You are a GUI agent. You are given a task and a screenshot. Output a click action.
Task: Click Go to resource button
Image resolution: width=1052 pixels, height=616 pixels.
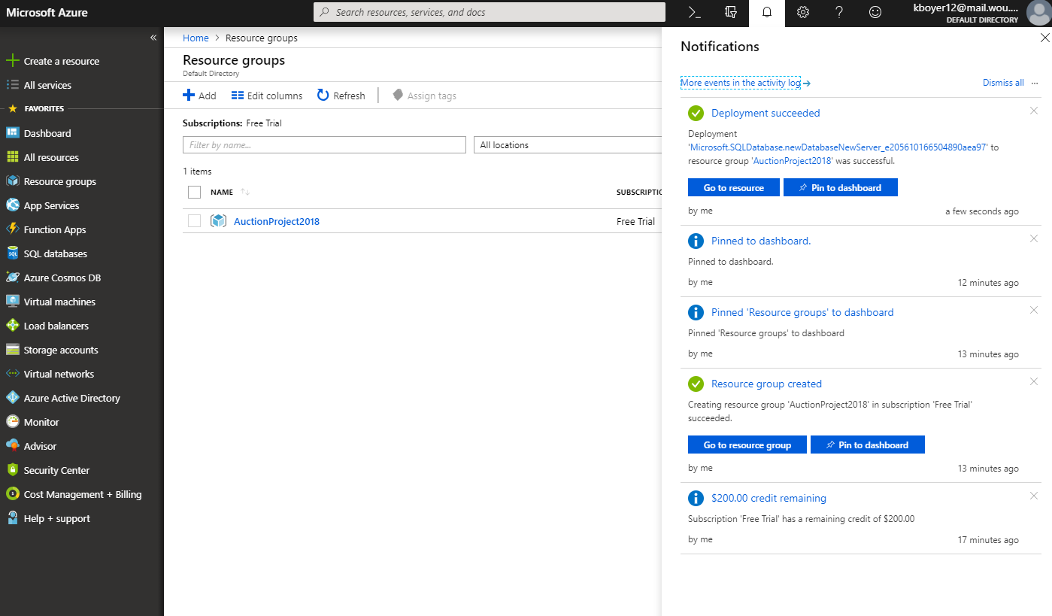[734, 187]
